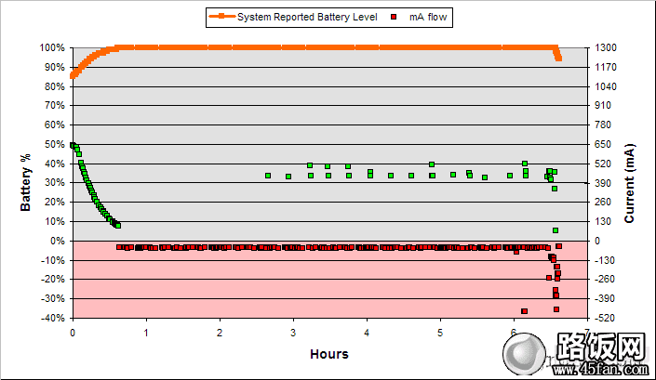Click the 1300 current axis value

[606, 48]
